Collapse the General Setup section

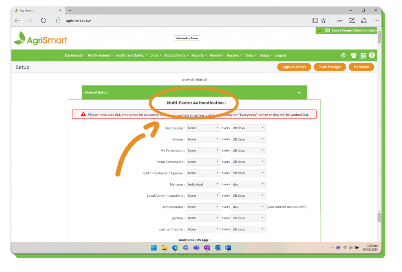pos(299,93)
